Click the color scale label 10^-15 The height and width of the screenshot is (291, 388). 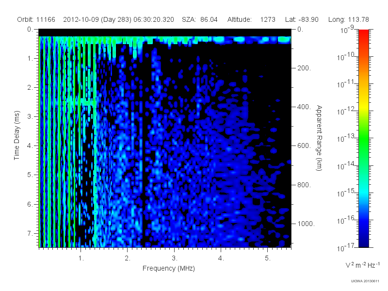click(x=346, y=193)
